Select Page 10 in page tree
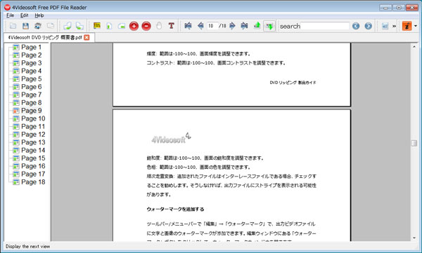This screenshot has width=422, height=253. coord(33,118)
